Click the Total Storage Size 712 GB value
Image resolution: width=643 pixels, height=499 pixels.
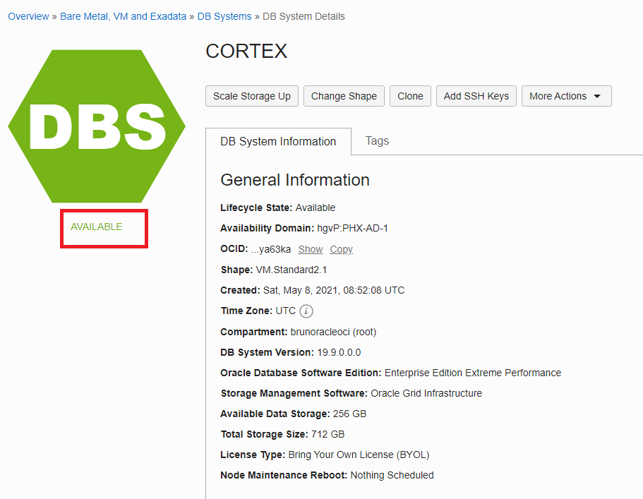click(327, 434)
